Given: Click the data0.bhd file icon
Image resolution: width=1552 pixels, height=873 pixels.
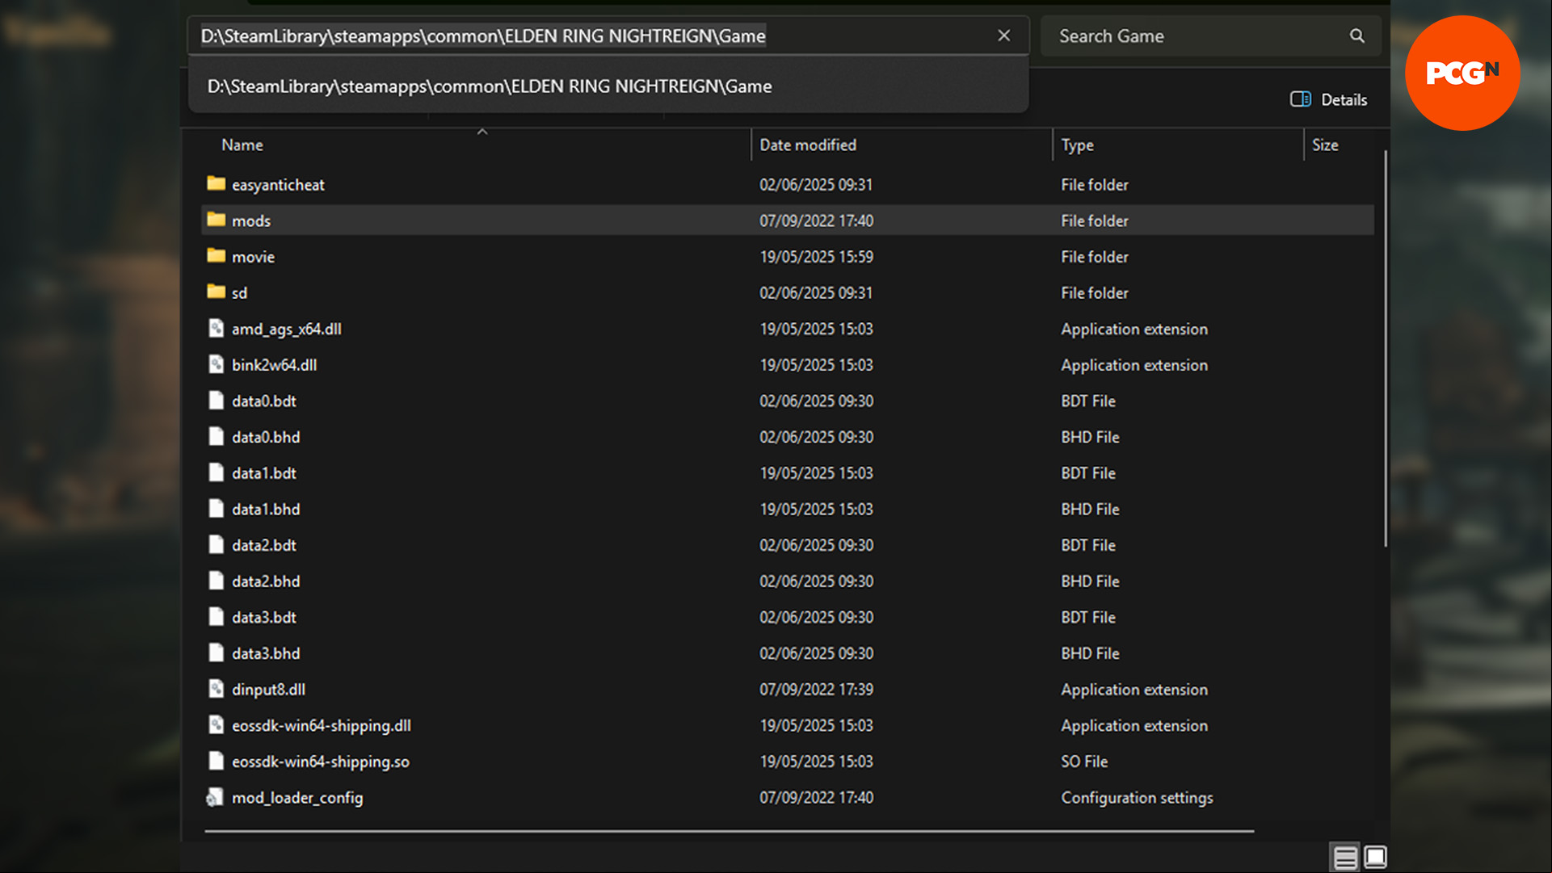Looking at the screenshot, I should (x=216, y=436).
